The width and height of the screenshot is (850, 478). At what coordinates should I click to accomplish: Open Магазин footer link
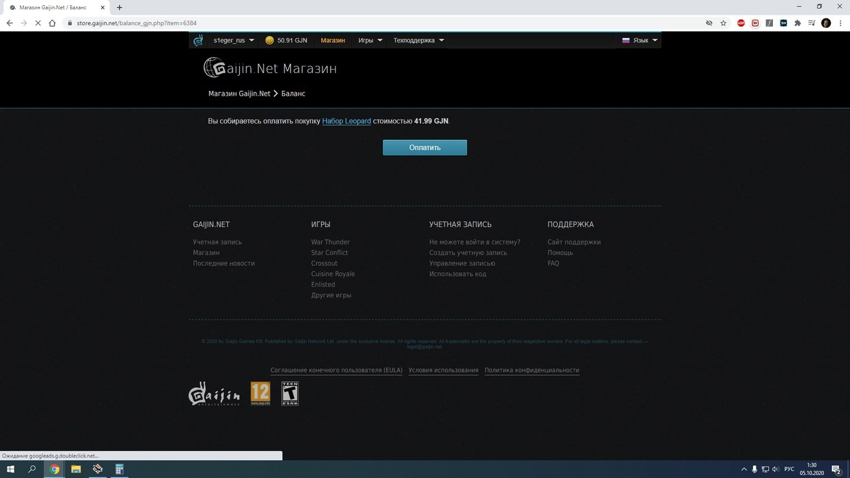(206, 253)
